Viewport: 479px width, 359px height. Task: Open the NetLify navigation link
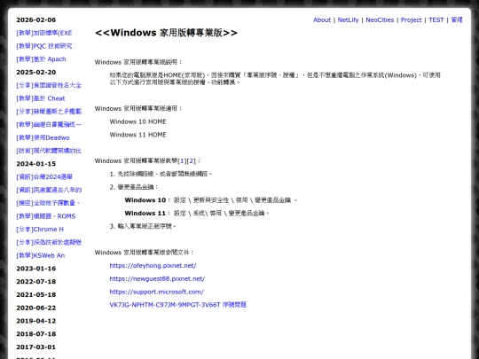coord(348,20)
